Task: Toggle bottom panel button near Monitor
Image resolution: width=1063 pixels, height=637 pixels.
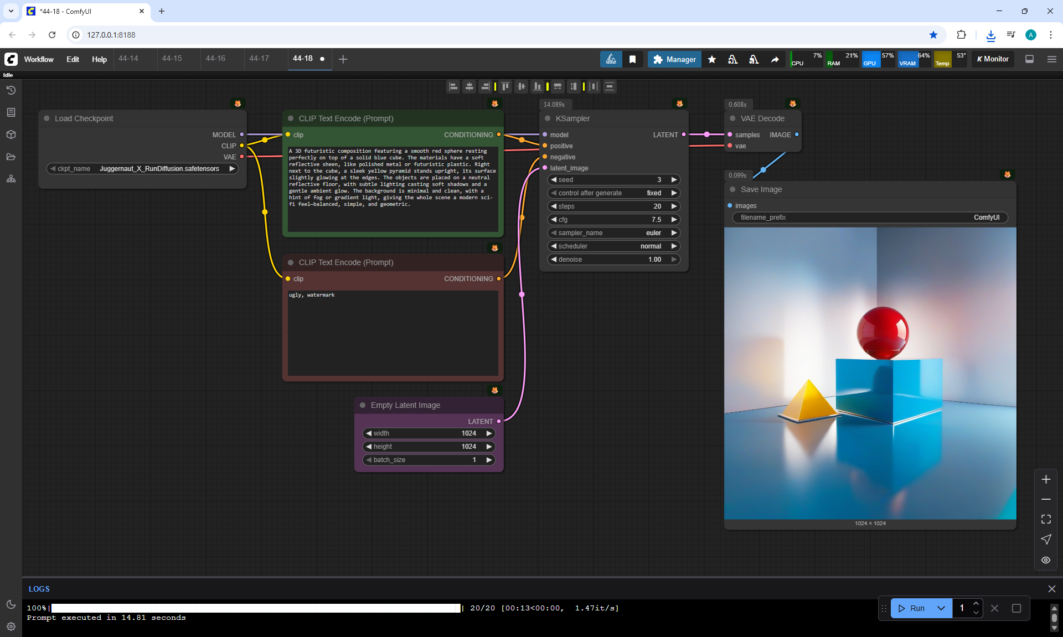Action: (x=1029, y=59)
